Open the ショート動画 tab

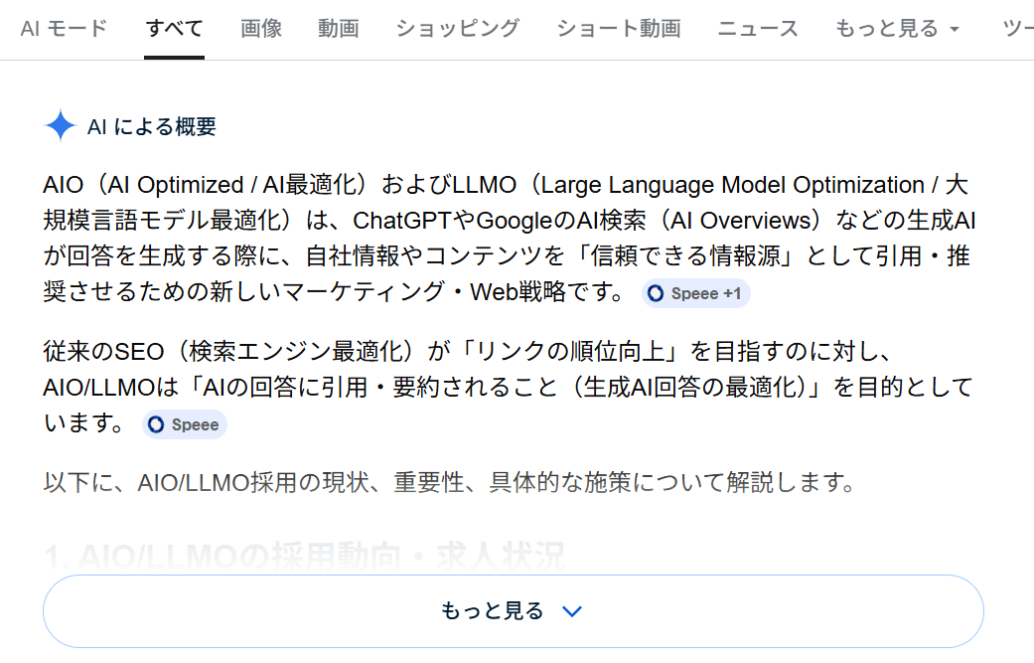point(619,29)
